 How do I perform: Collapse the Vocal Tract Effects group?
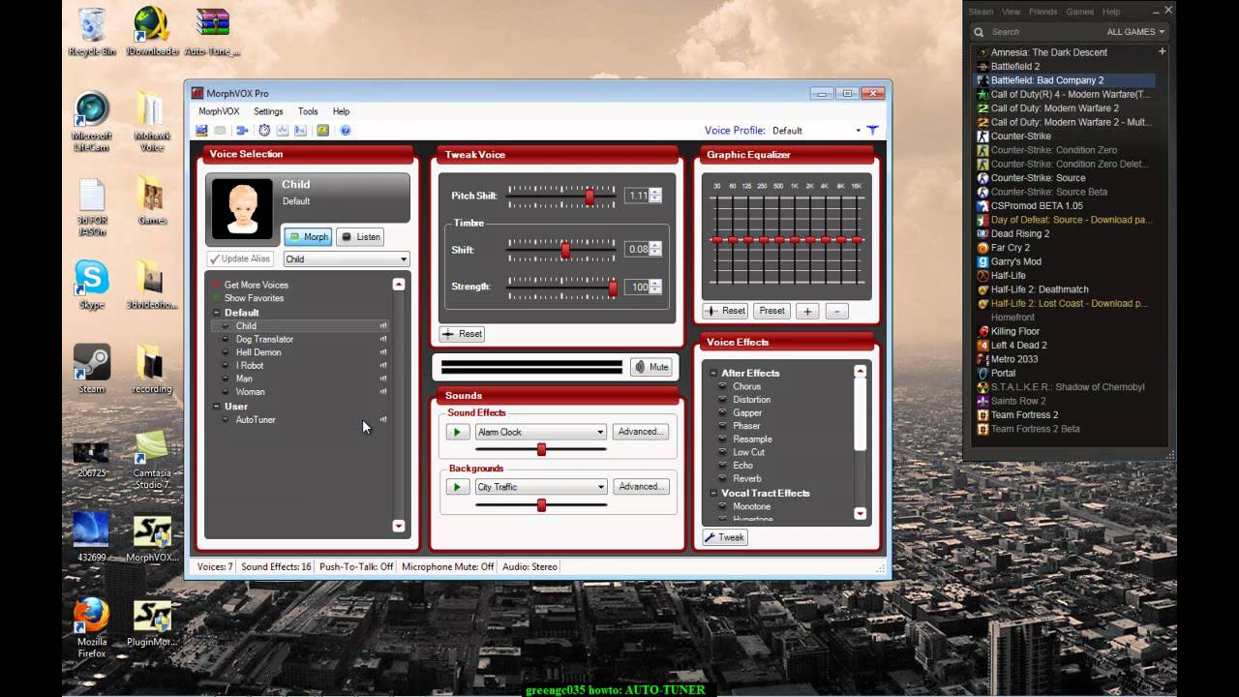[x=713, y=494]
